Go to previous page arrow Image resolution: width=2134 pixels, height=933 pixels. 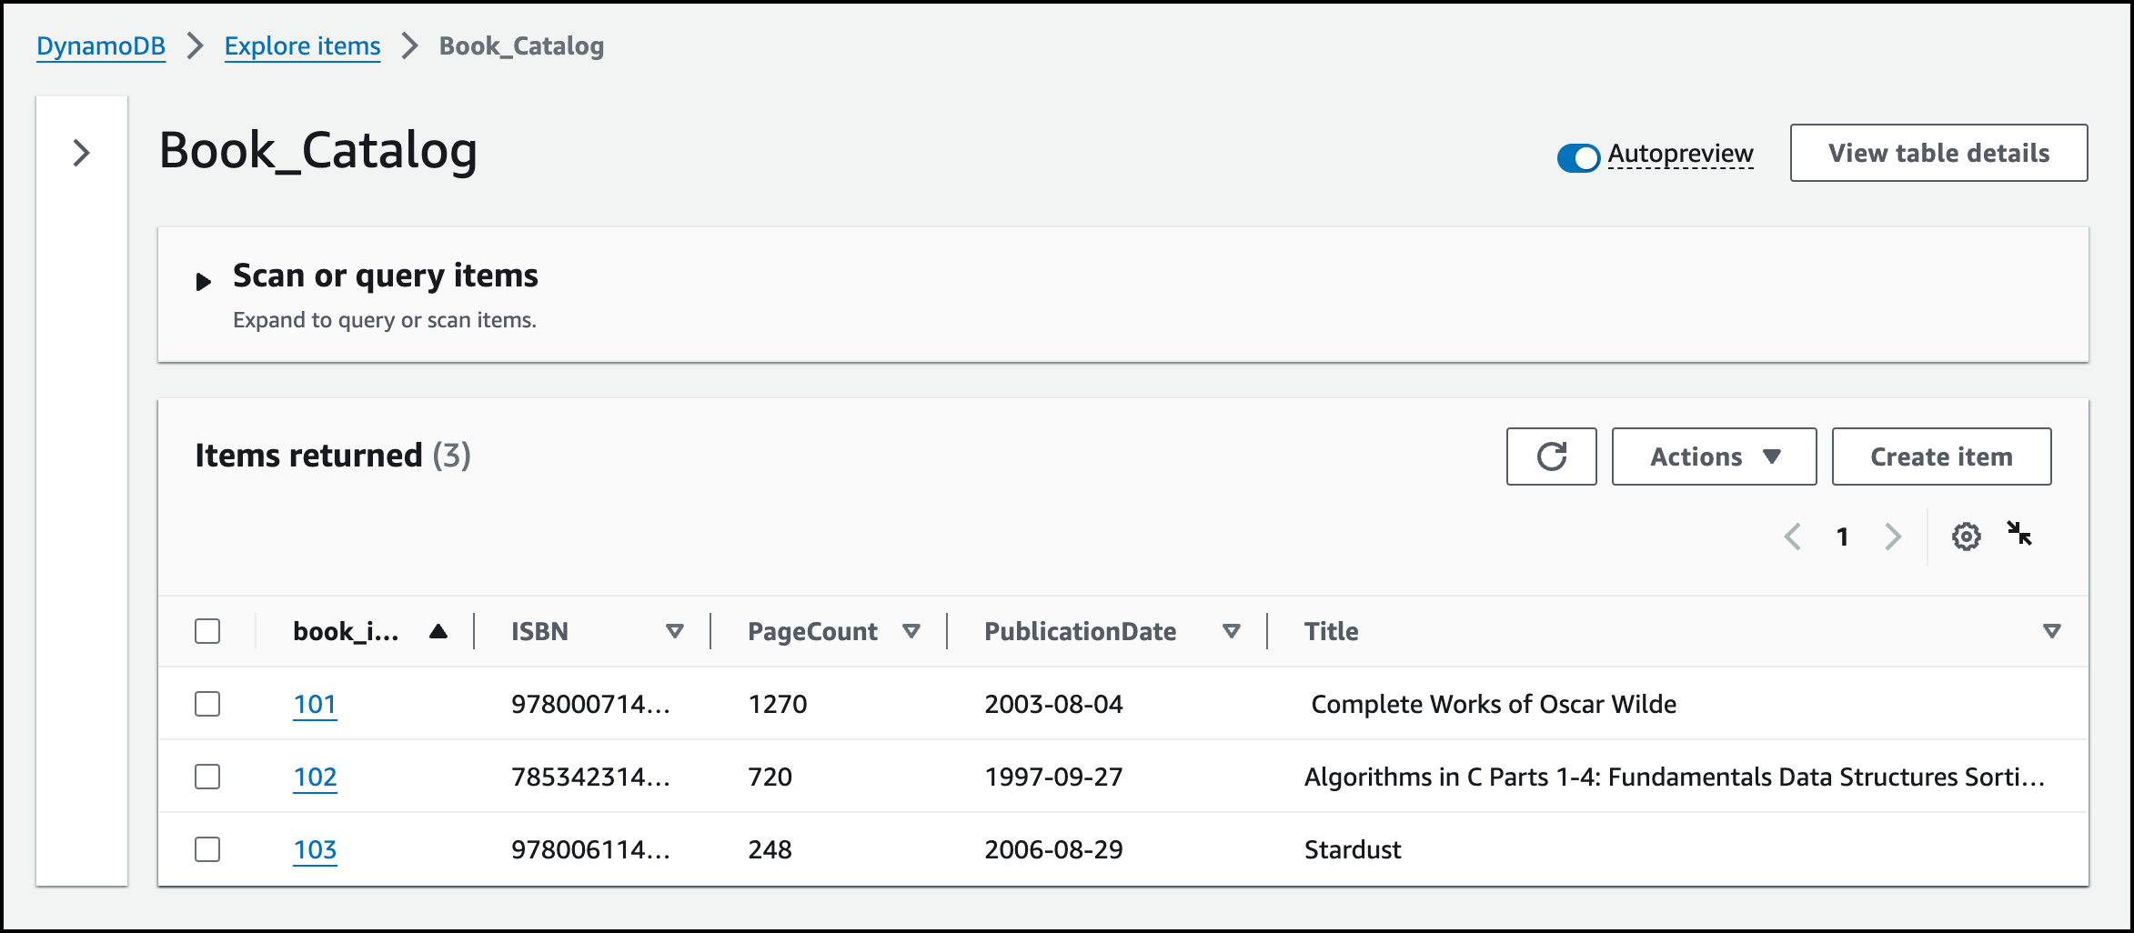tap(1793, 537)
